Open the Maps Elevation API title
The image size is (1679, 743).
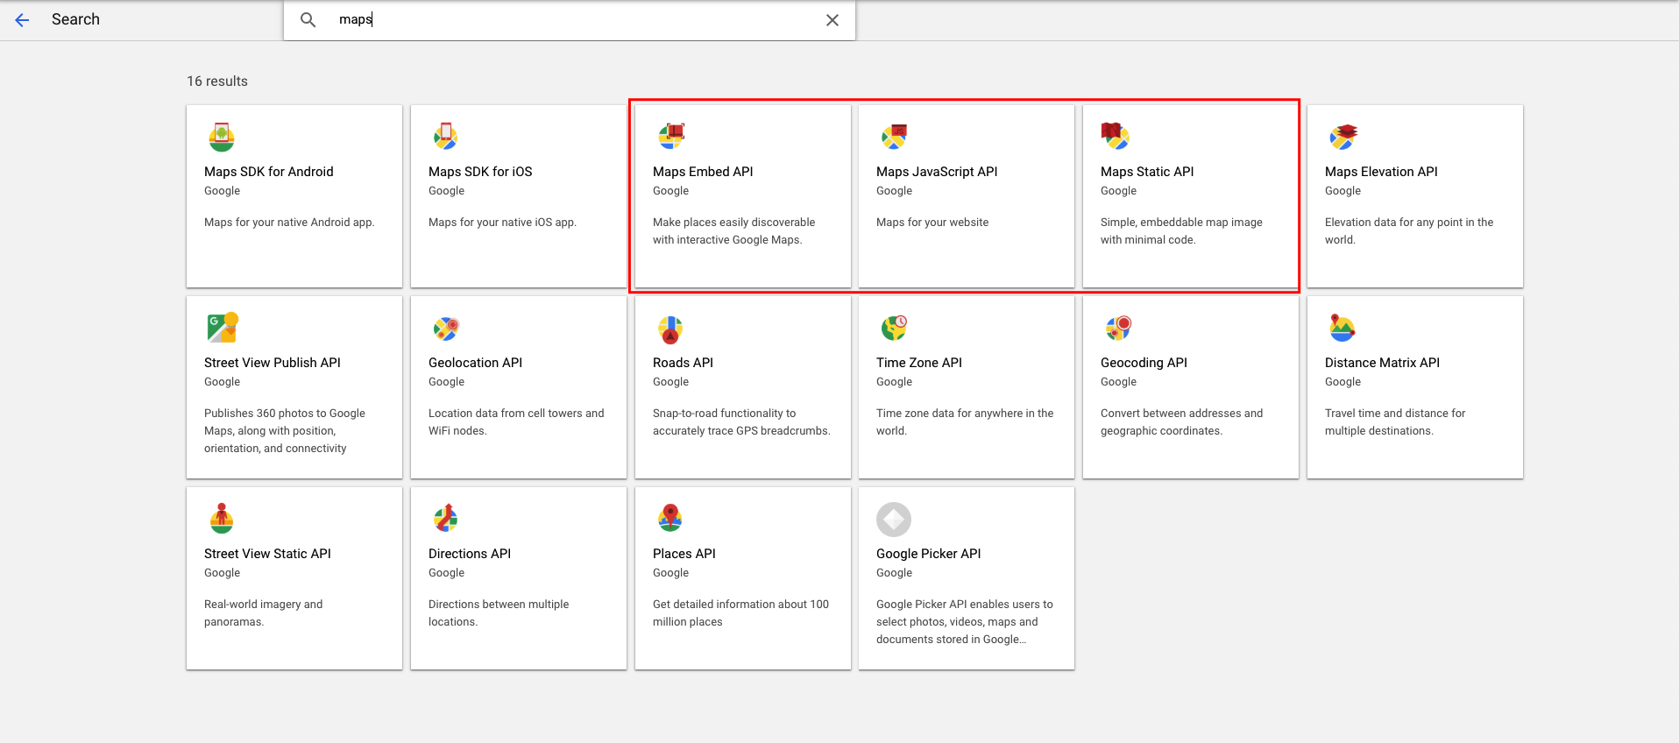(x=1381, y=172)
